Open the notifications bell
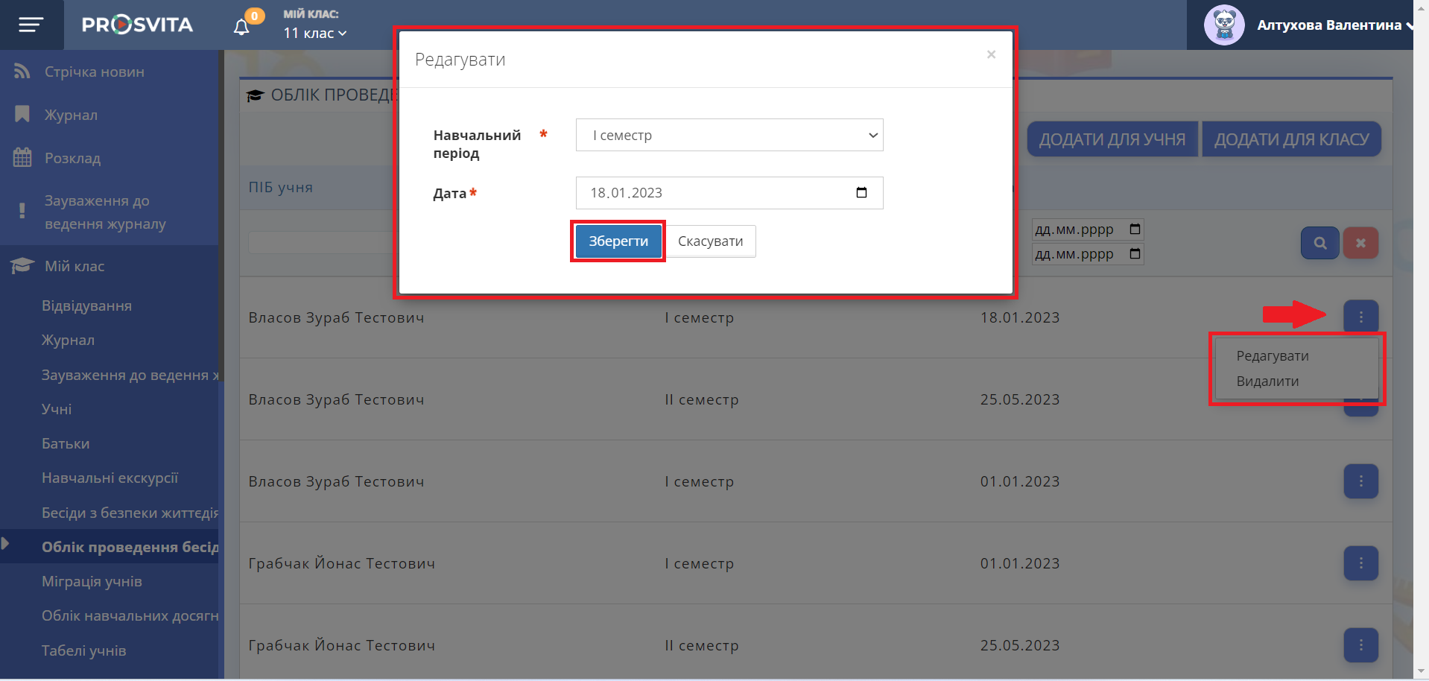The width and height of the screenshot is (1429, 681). click(x=241, y=28)
